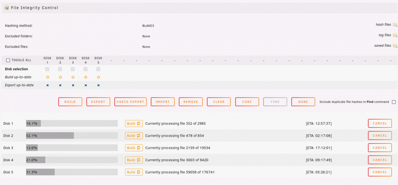Click the Done button
Image resolution: width=398 pixels, height=185 pixels.
303,102
